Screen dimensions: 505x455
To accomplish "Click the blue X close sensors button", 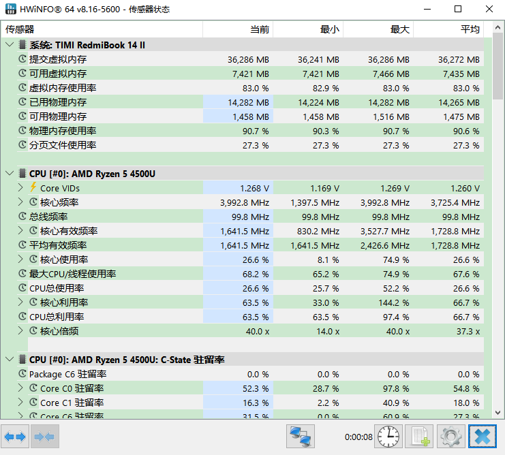I will point(482,437).
